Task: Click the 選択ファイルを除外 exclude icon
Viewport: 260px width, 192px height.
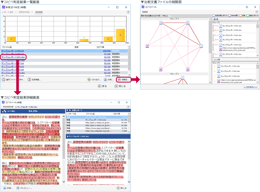Action: point(4,80)
